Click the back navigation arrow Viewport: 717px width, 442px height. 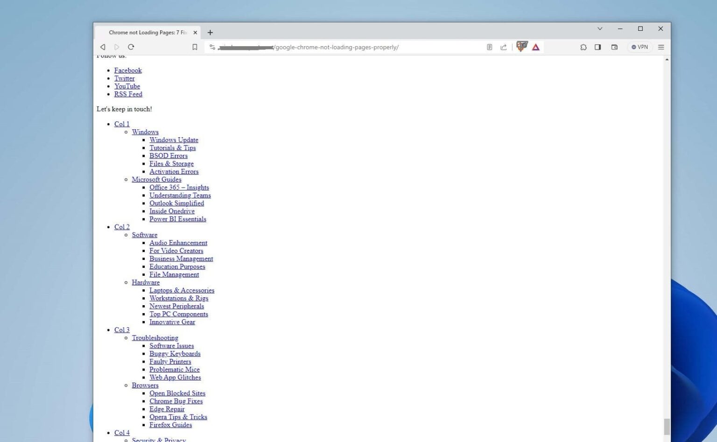click(x=102, y=47)
